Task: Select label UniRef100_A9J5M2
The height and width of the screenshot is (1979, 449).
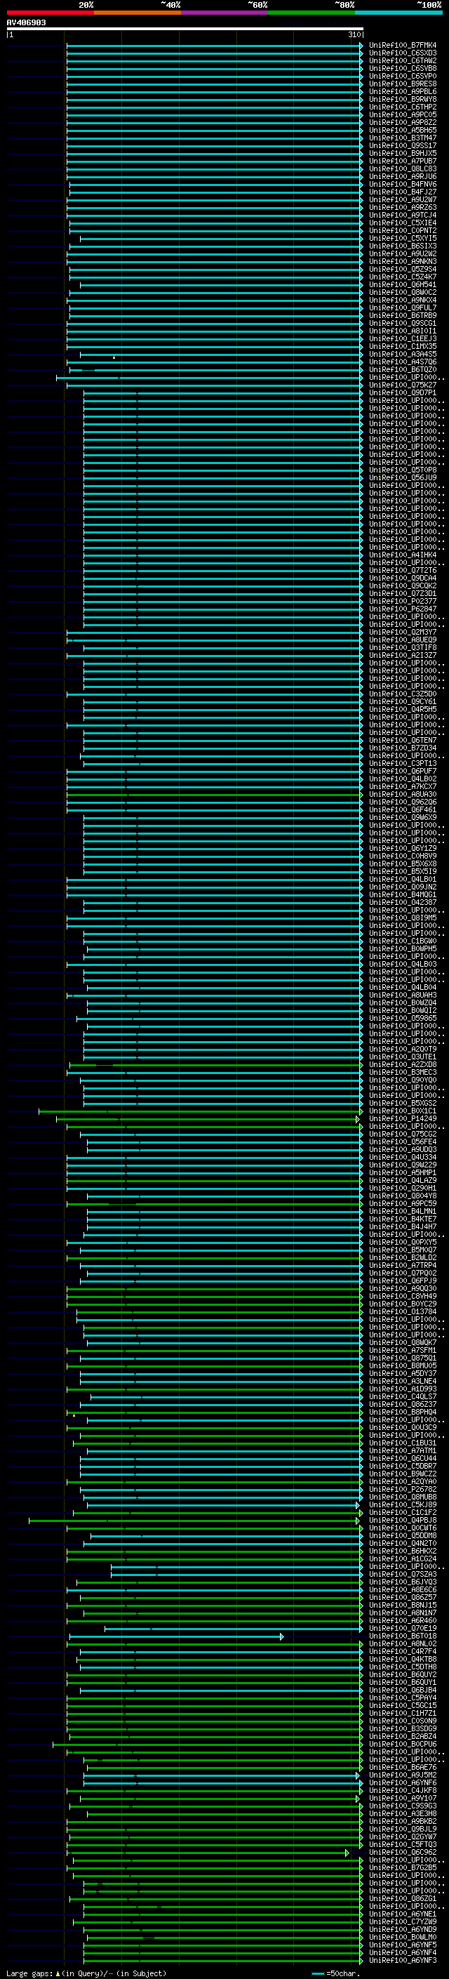Action: tap(402, 1775)
